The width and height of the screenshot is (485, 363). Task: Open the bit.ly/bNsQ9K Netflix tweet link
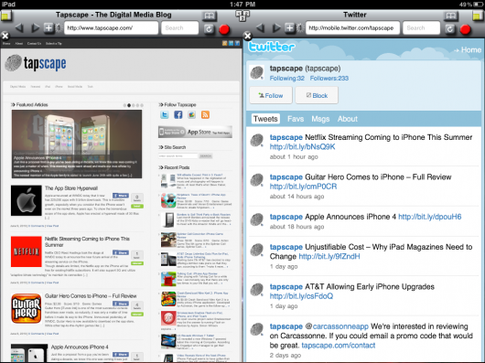click(x=302, y=146)
